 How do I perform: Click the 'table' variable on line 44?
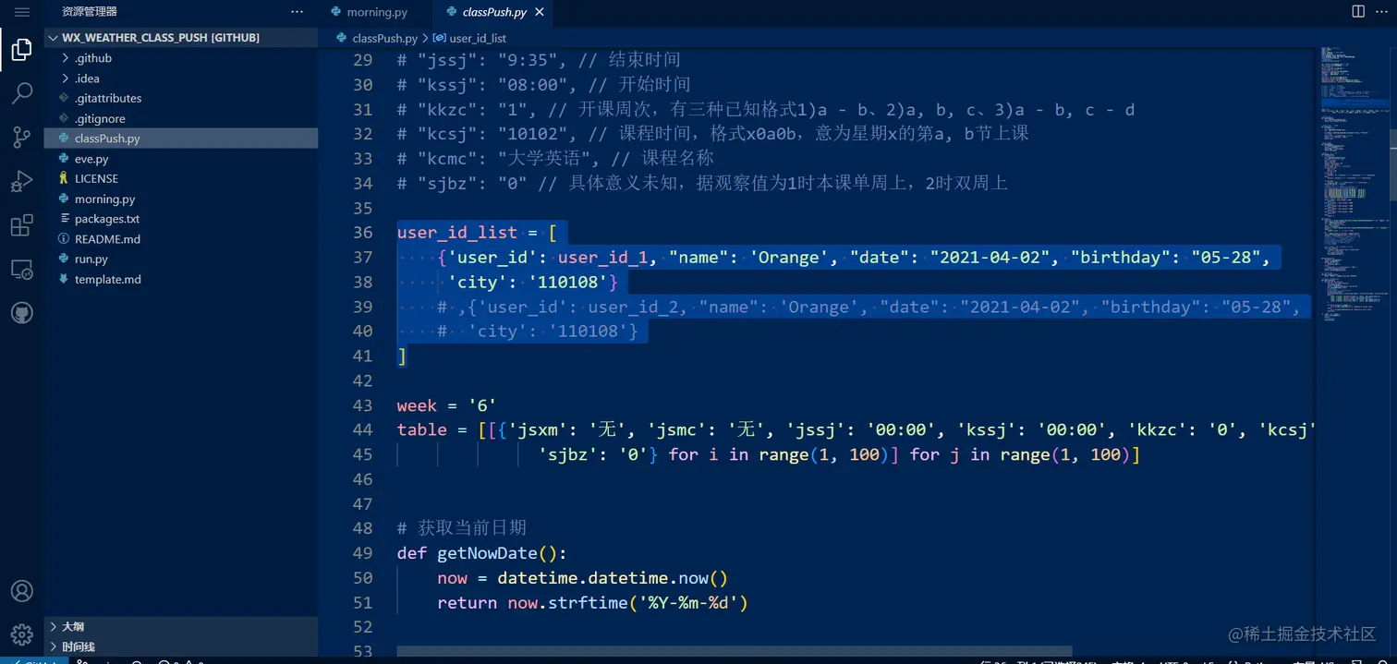(422, 429)
